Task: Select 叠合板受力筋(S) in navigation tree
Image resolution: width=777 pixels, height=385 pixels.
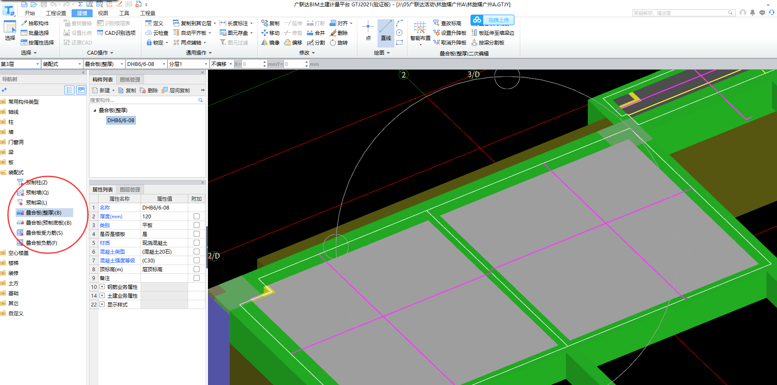Action: click(44, 233)
